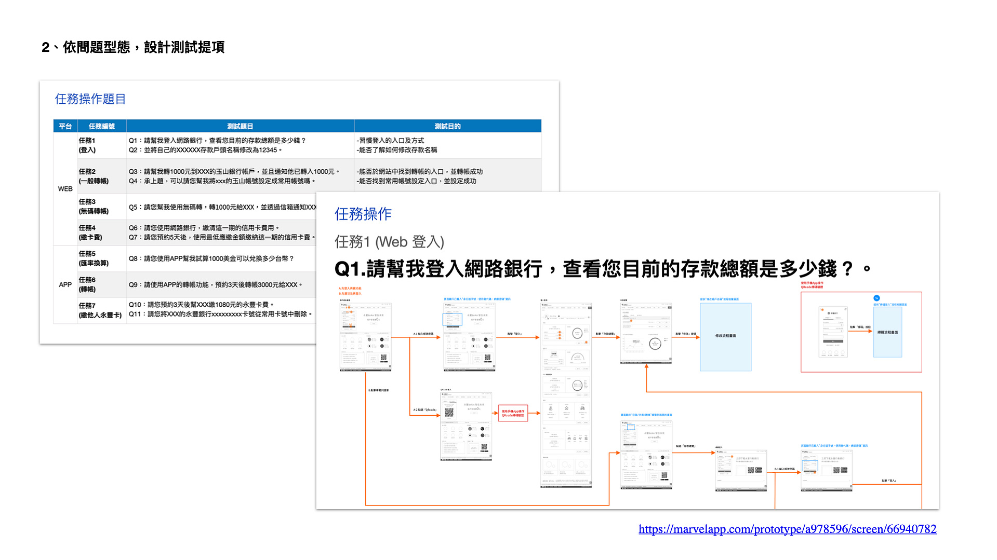This screenshot has width=997, height=560.
Task: Select the Q3 transfer 1000元 question text
Action: point(234,171)
